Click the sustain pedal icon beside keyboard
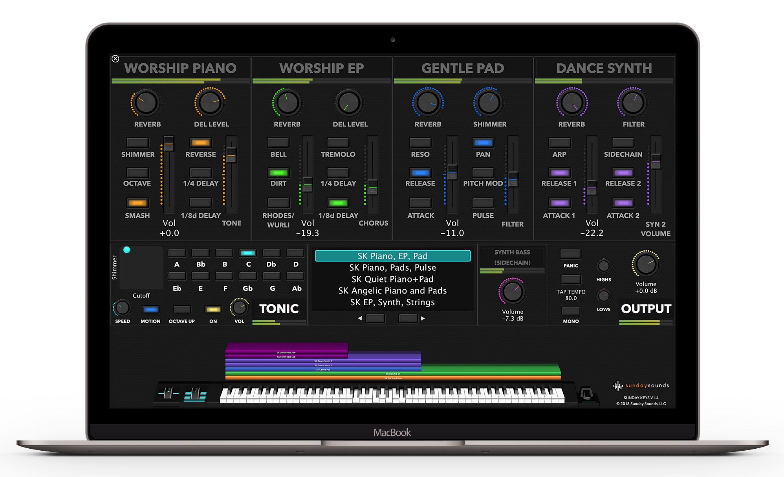The image size is (784, 477). 587,394
